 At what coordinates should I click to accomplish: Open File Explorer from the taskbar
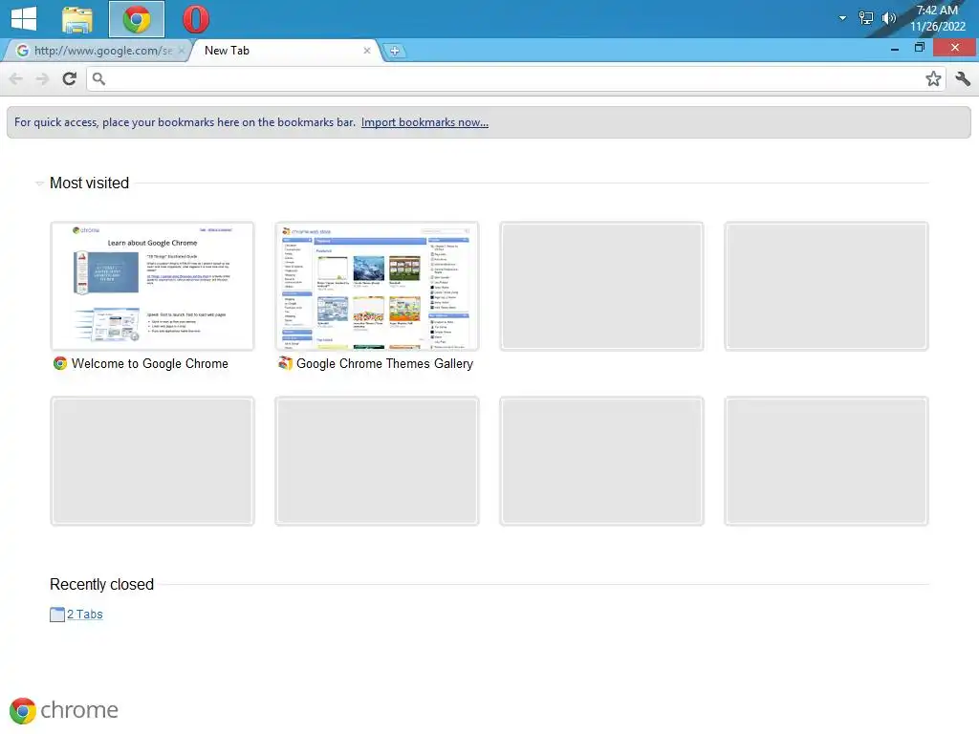[77, 19]
